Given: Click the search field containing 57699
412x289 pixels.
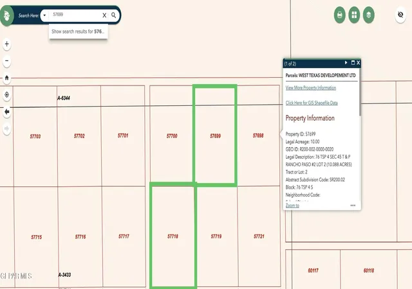Looking at the screenshot, I should (x=76, y=15).
